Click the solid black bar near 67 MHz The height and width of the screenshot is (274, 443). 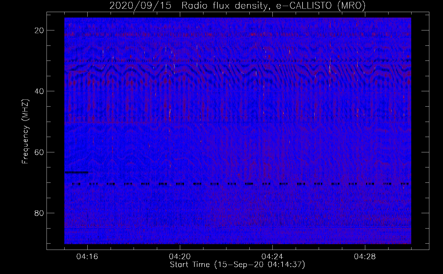(x=77, y=172)
